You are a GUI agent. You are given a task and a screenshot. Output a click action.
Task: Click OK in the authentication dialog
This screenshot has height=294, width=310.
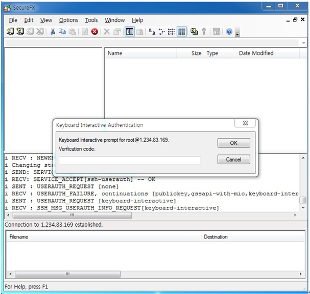click(x=234, y=143)
